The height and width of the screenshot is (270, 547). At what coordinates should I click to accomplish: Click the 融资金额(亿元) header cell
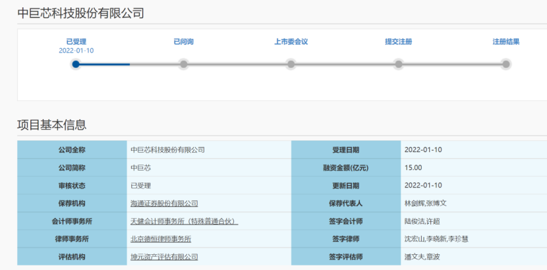point(346,167)
